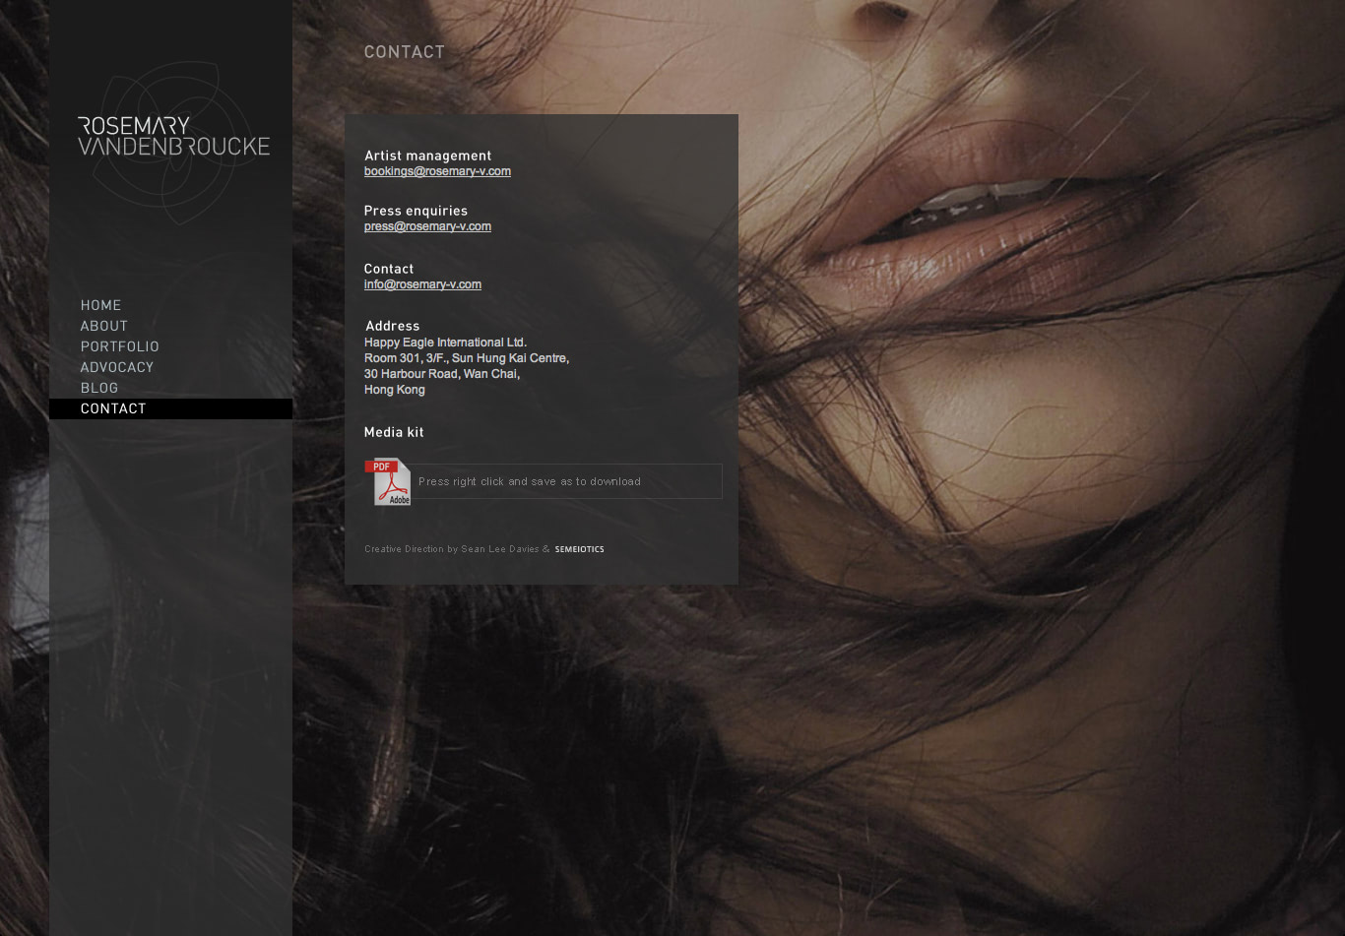Select ADVOCACY in the sidebar
Screen dimensions: 1345x936
[117, 367]
